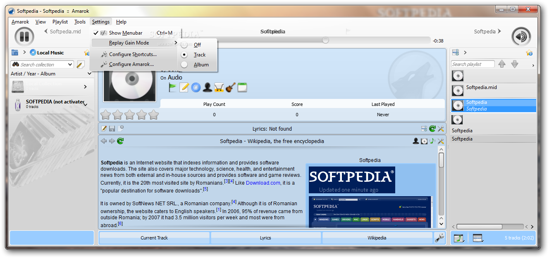
Task: Pause playback with the round pause button
Action: [24, 36]
